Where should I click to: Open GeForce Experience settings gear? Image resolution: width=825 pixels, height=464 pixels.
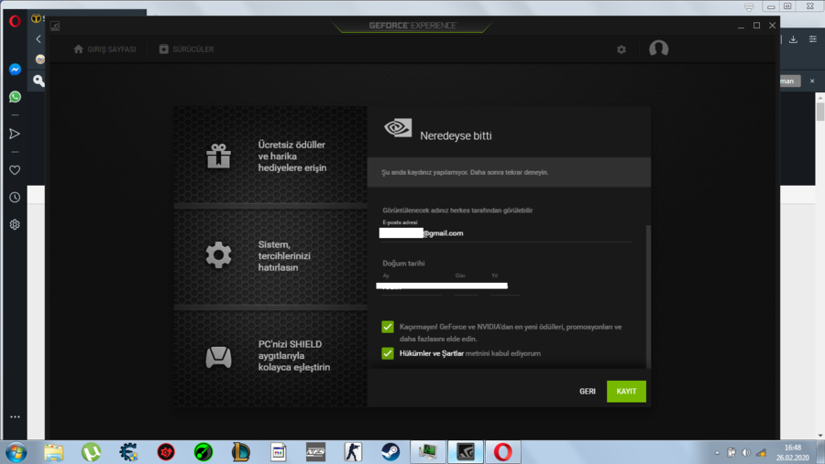pyautogui.click(x=621, y=49)
